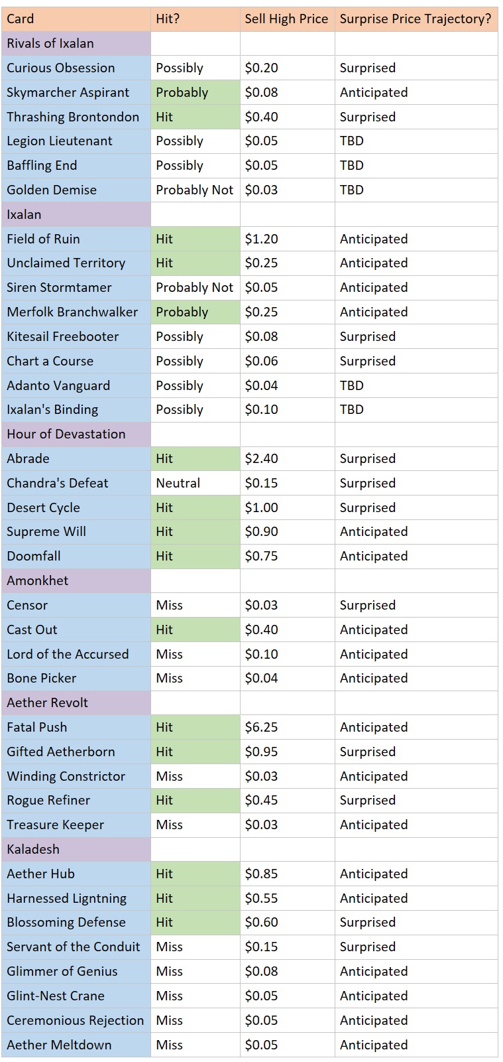The image size is (503, 1062).
Task: Select 'Surprise Price Trajectory?' header cell
Action: (x=416, y=19)
